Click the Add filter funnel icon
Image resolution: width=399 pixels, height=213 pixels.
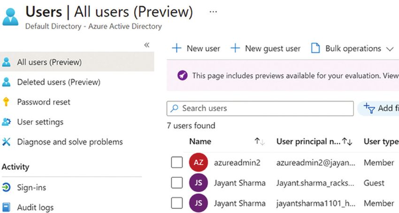pyautogui.click(x=369, y=108)
